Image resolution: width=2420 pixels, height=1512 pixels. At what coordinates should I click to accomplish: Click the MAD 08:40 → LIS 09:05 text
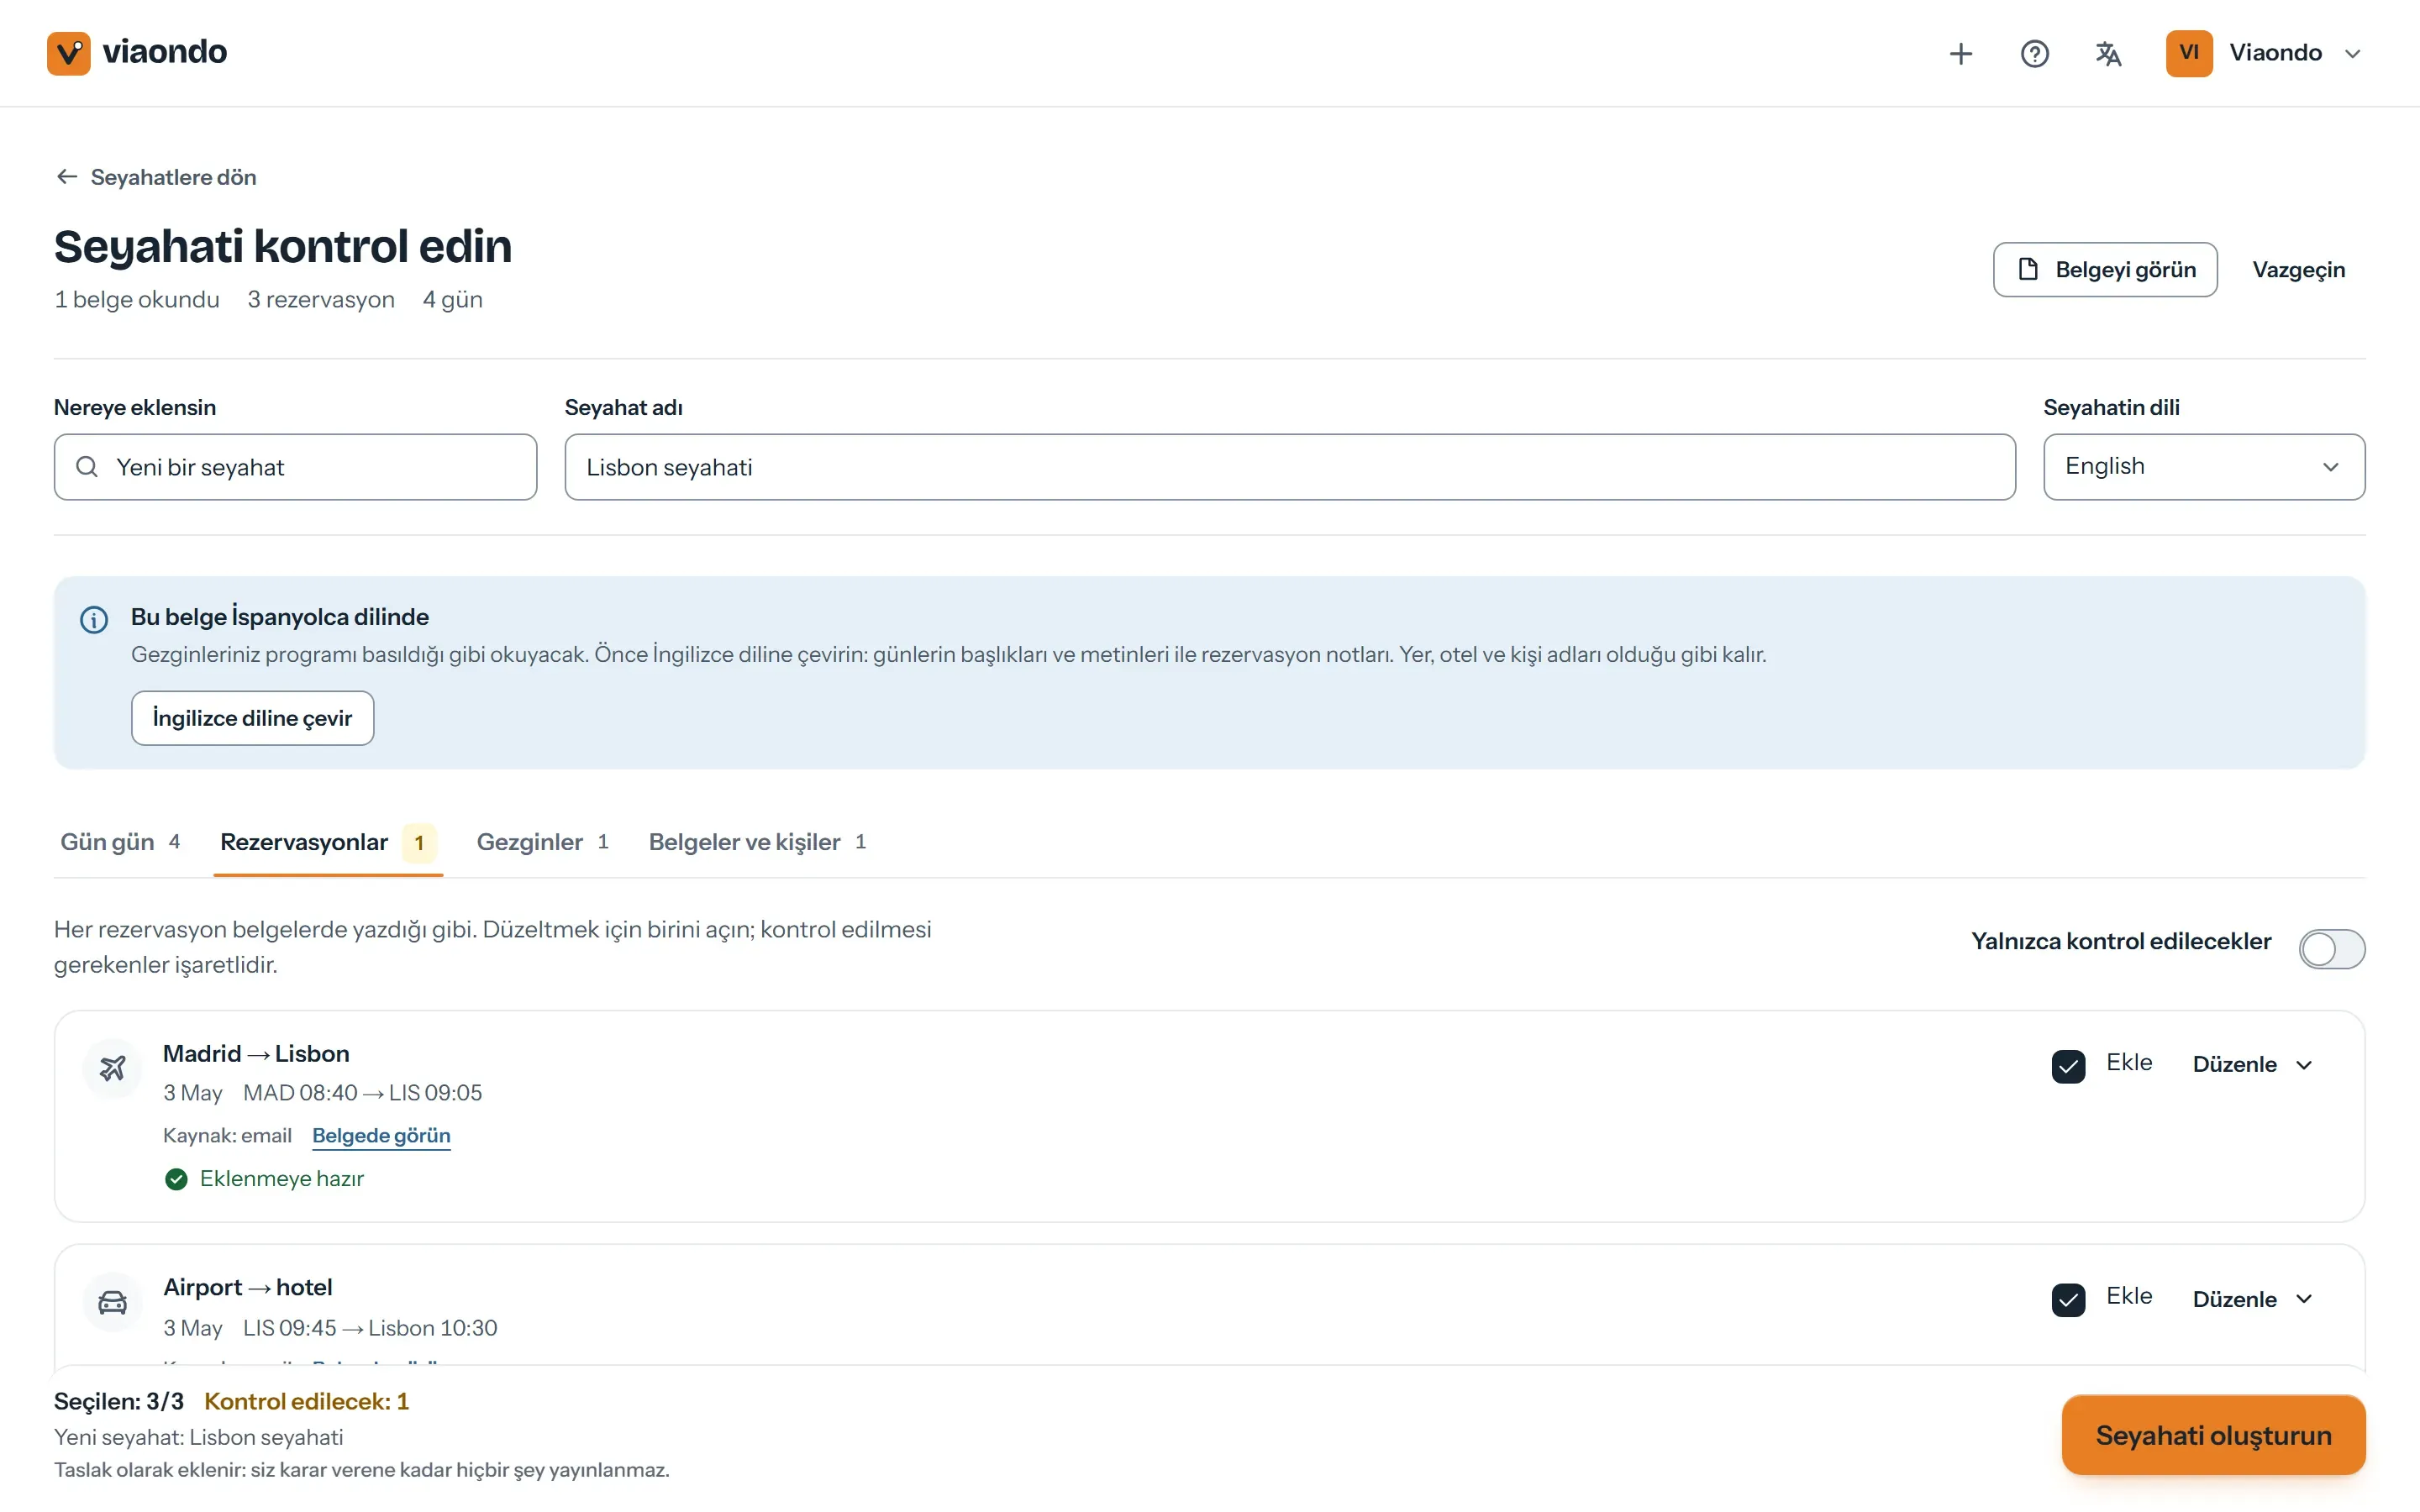tap(362, 1093)
